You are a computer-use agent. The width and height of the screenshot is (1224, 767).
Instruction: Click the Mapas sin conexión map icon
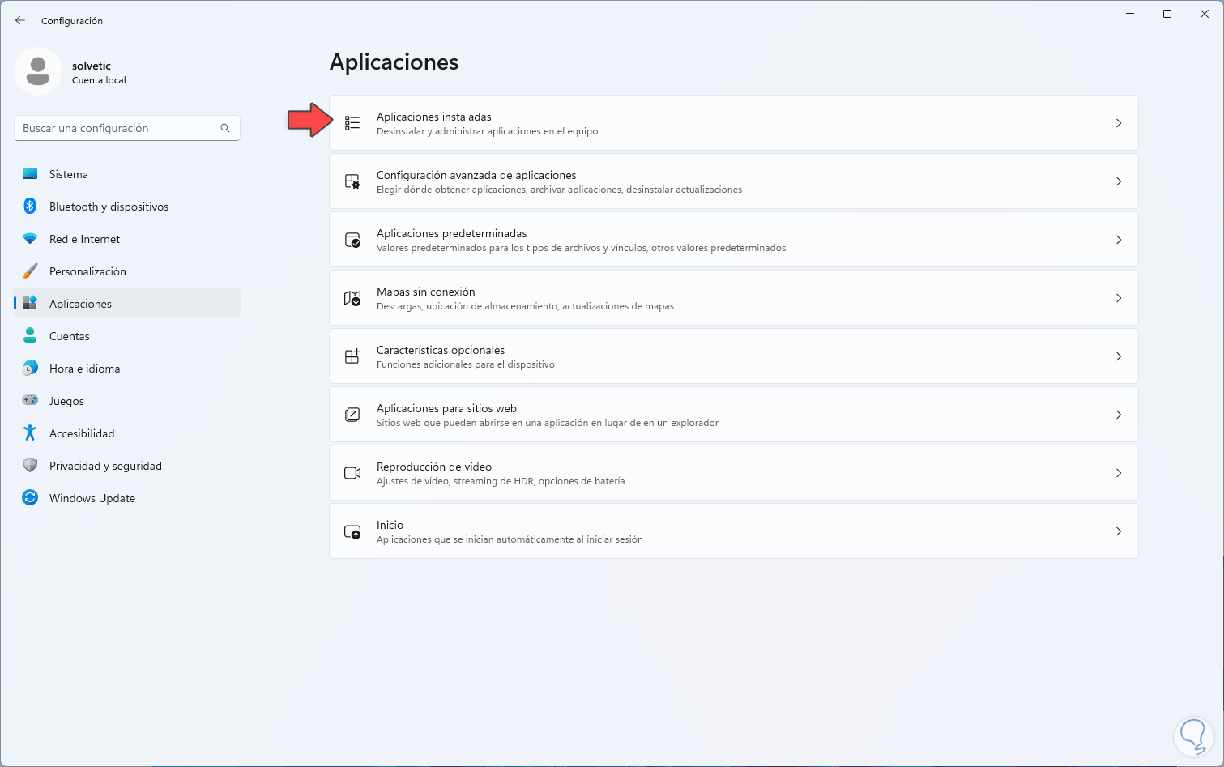(x=352, y=298)
